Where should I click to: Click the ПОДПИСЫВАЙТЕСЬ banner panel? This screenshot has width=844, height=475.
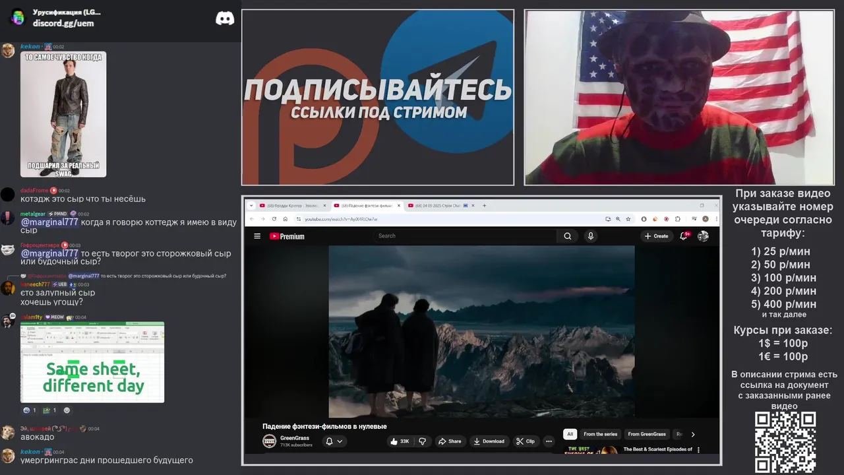[378, 98]
